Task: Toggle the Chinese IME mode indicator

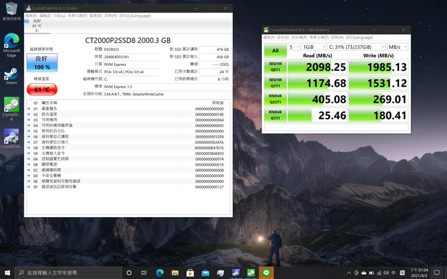Action: 394,273
